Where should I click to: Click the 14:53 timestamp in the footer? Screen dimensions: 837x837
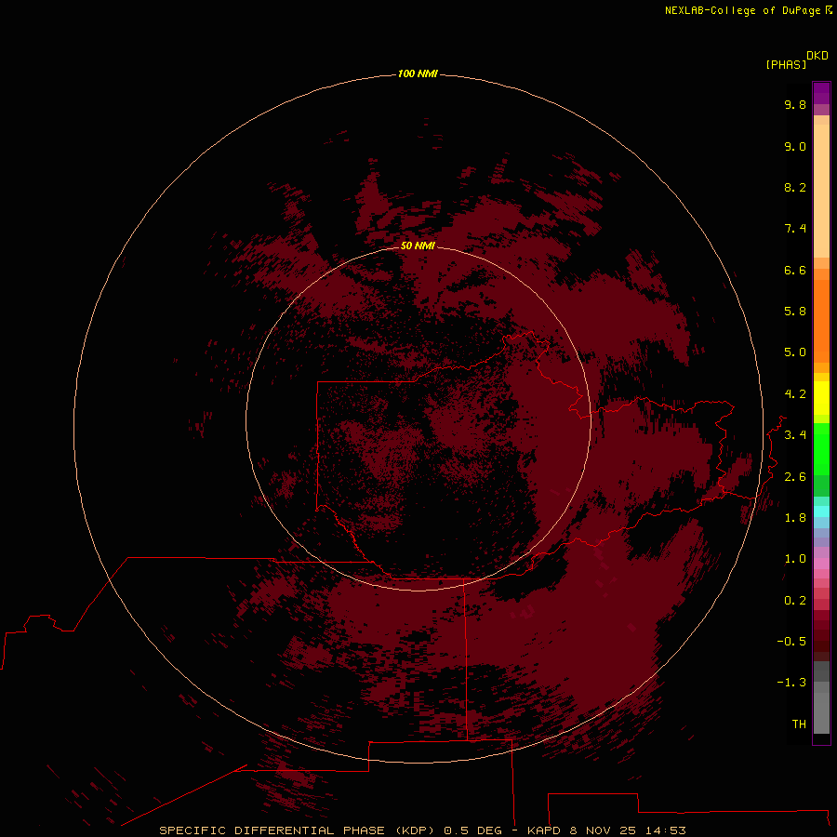pyautogui.click(x=665, y=830)
